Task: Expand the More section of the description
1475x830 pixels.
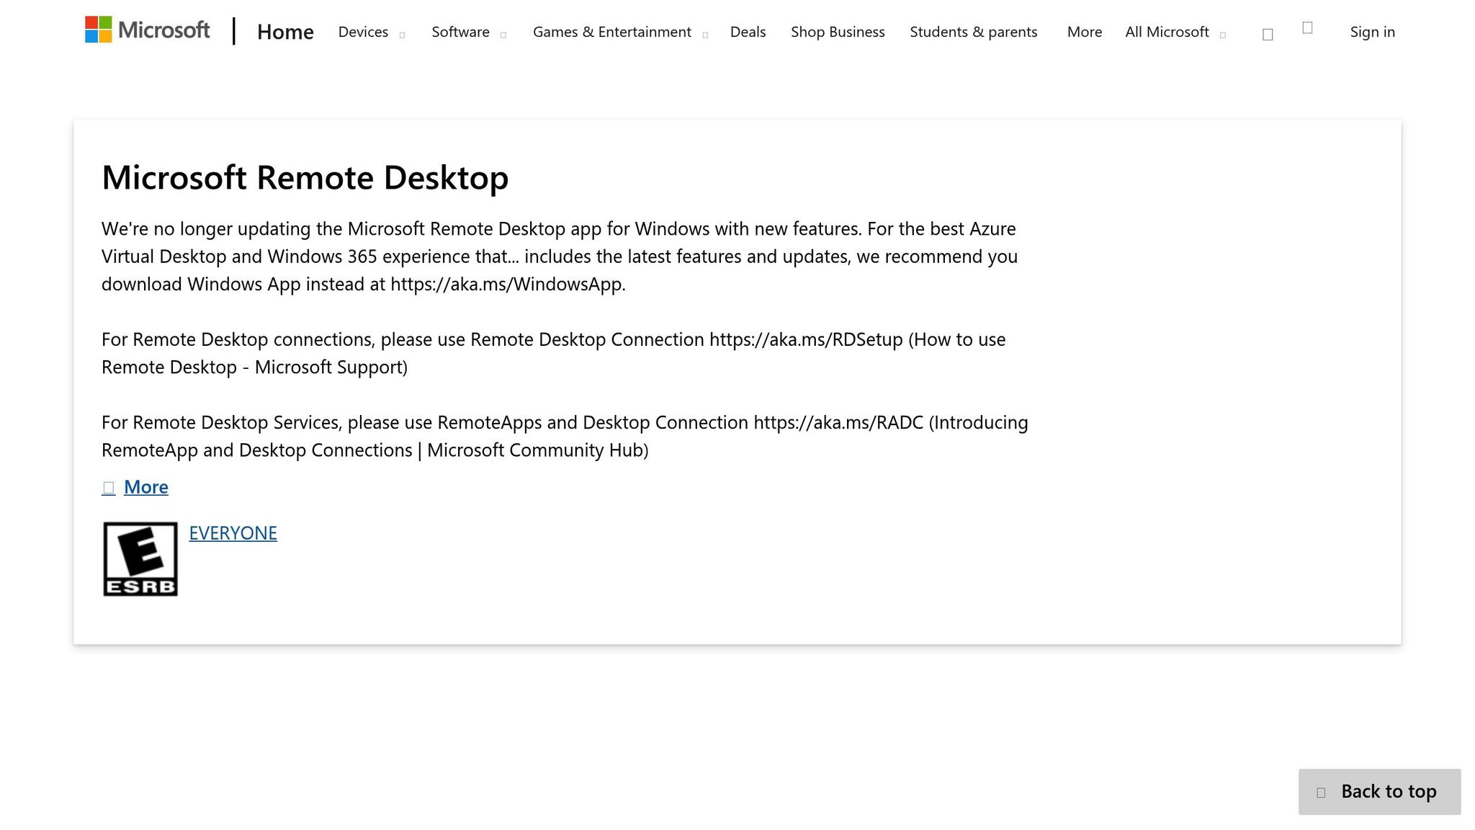Action: (x=145, y=488)
